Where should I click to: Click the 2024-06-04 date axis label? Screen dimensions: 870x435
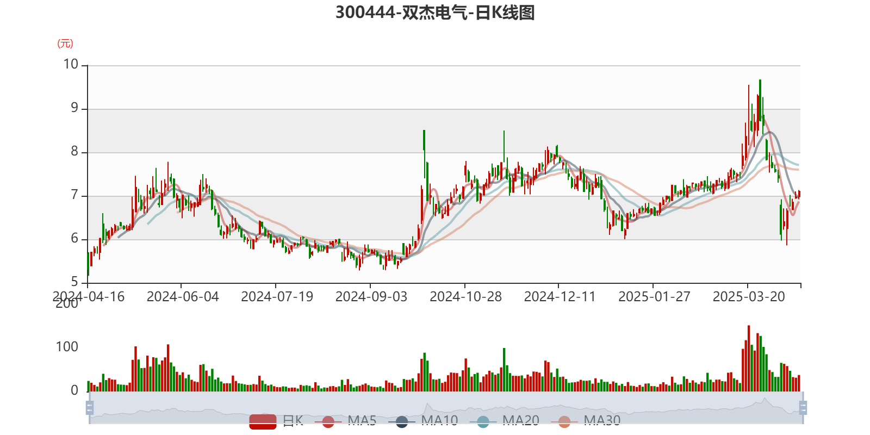click(x=183, y=297)
